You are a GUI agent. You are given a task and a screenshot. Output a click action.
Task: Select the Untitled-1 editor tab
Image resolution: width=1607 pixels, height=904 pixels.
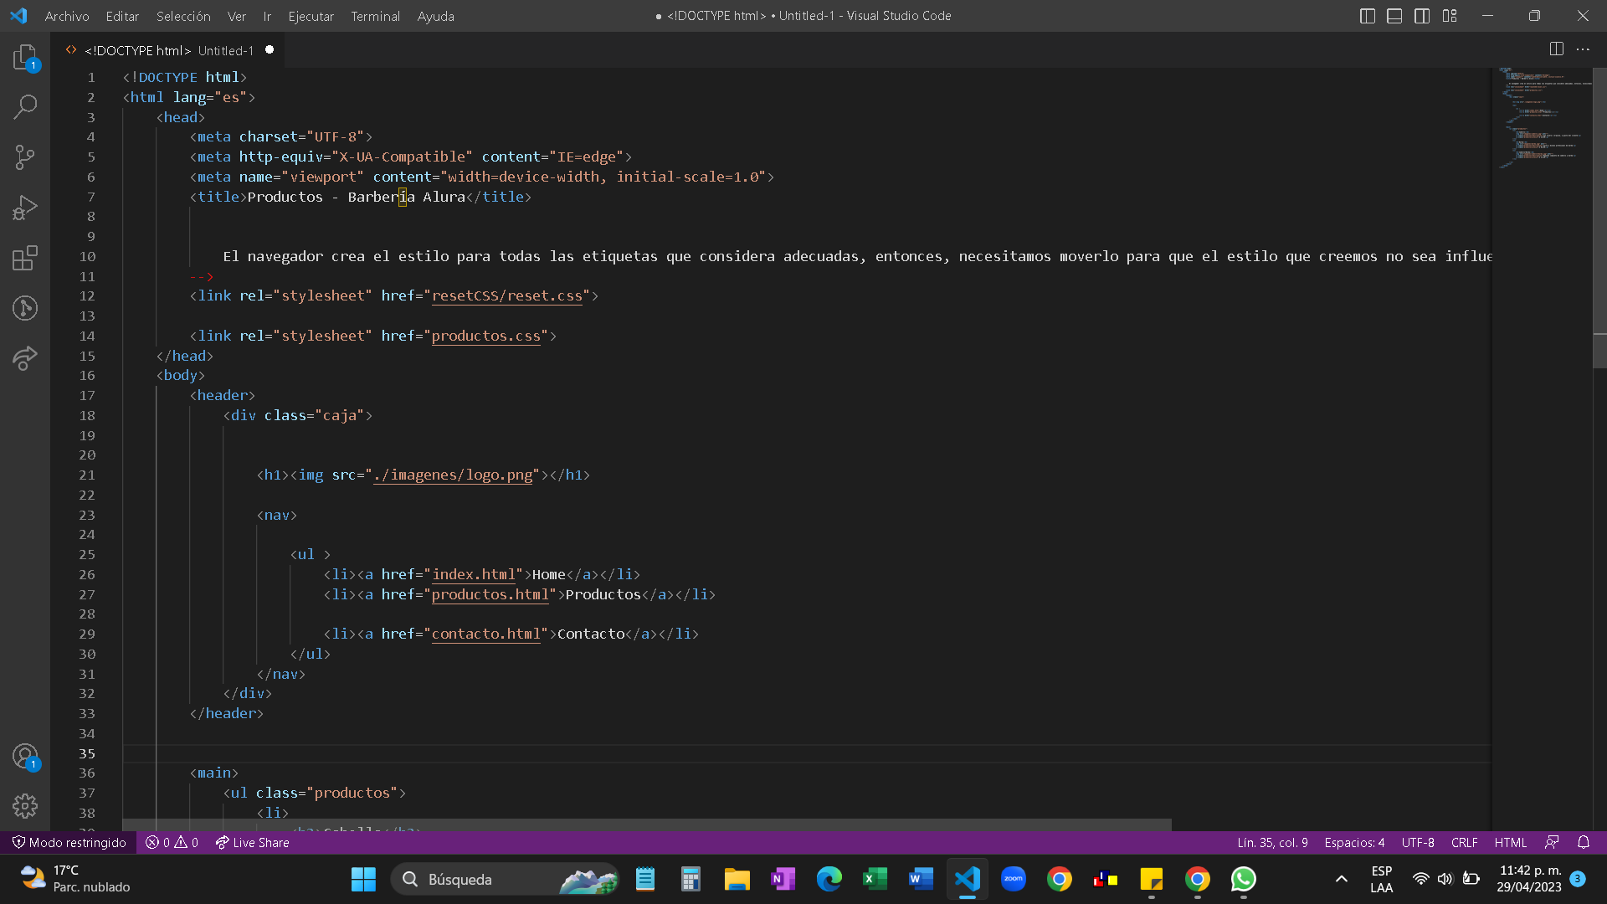[167, 50]
